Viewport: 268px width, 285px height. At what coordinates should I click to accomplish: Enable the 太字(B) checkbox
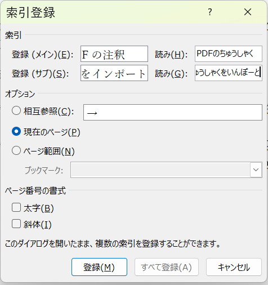click(x=16, y=207)
